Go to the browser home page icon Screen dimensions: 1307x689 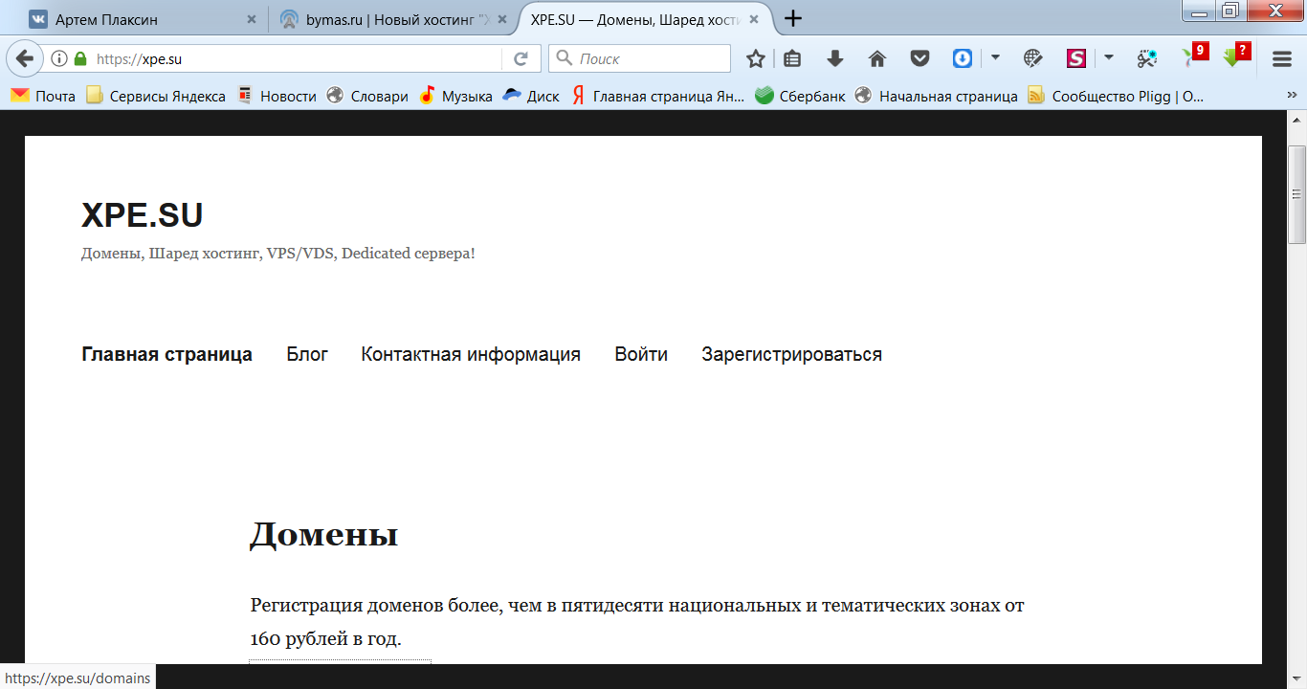(x=877, y=59)
